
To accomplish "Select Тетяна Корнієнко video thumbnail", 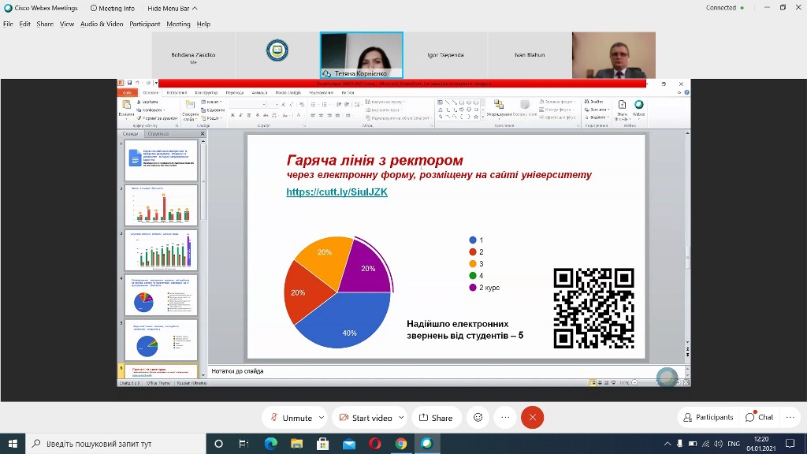I will pos(361,54).
